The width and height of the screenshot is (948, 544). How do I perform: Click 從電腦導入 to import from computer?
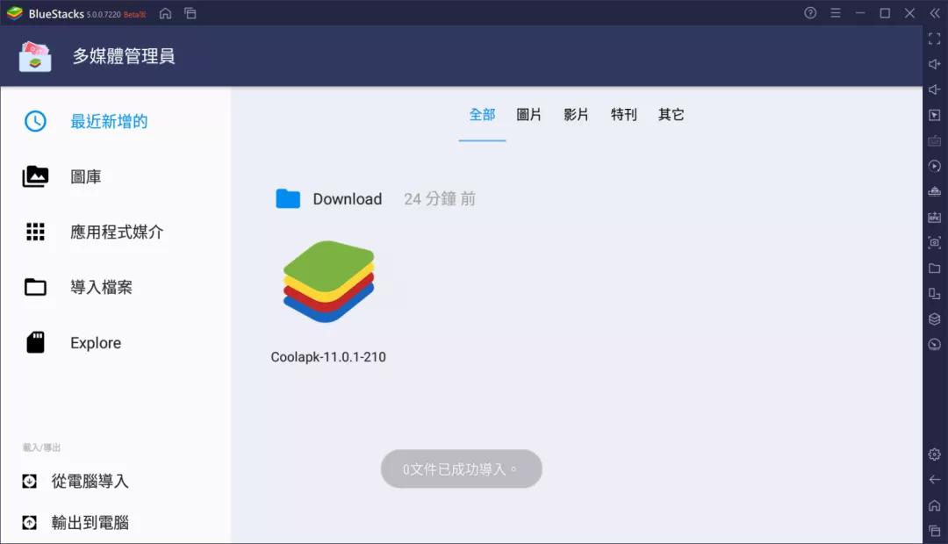tap(88, 481)
